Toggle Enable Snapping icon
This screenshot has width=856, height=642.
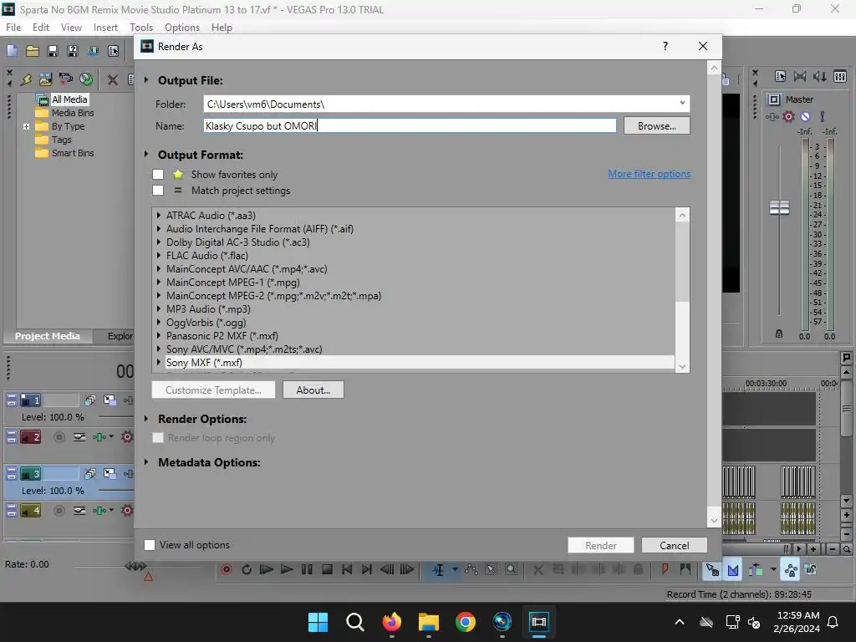click(x=712, y=570)
